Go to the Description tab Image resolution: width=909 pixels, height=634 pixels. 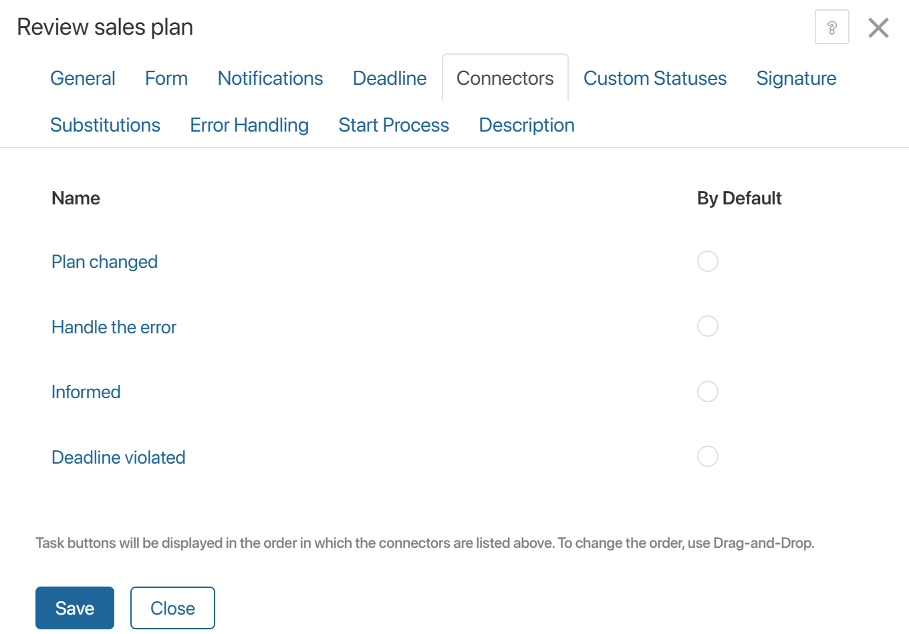527,125
